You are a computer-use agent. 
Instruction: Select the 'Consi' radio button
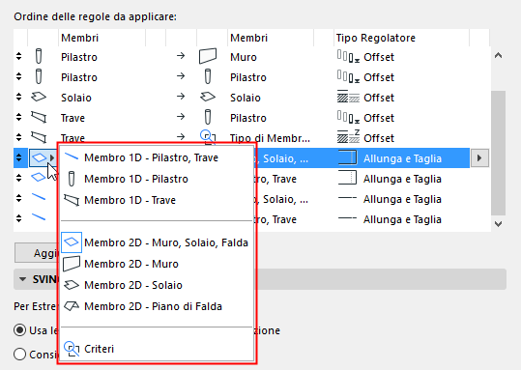tap(20, 354)
